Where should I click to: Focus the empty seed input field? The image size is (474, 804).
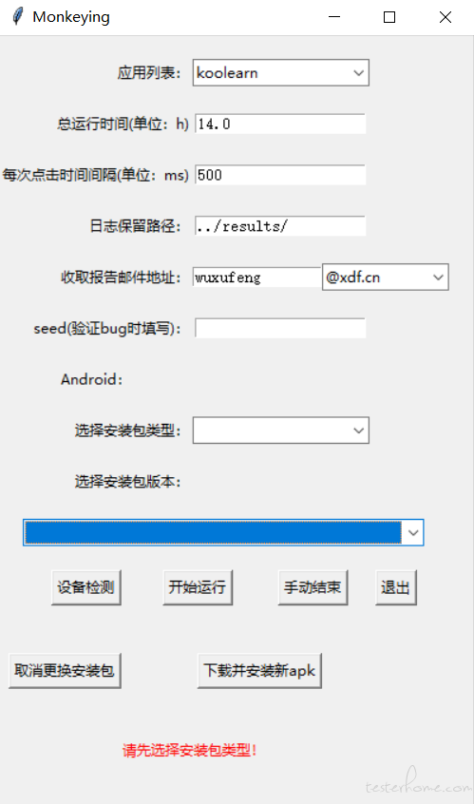[280, 328]
